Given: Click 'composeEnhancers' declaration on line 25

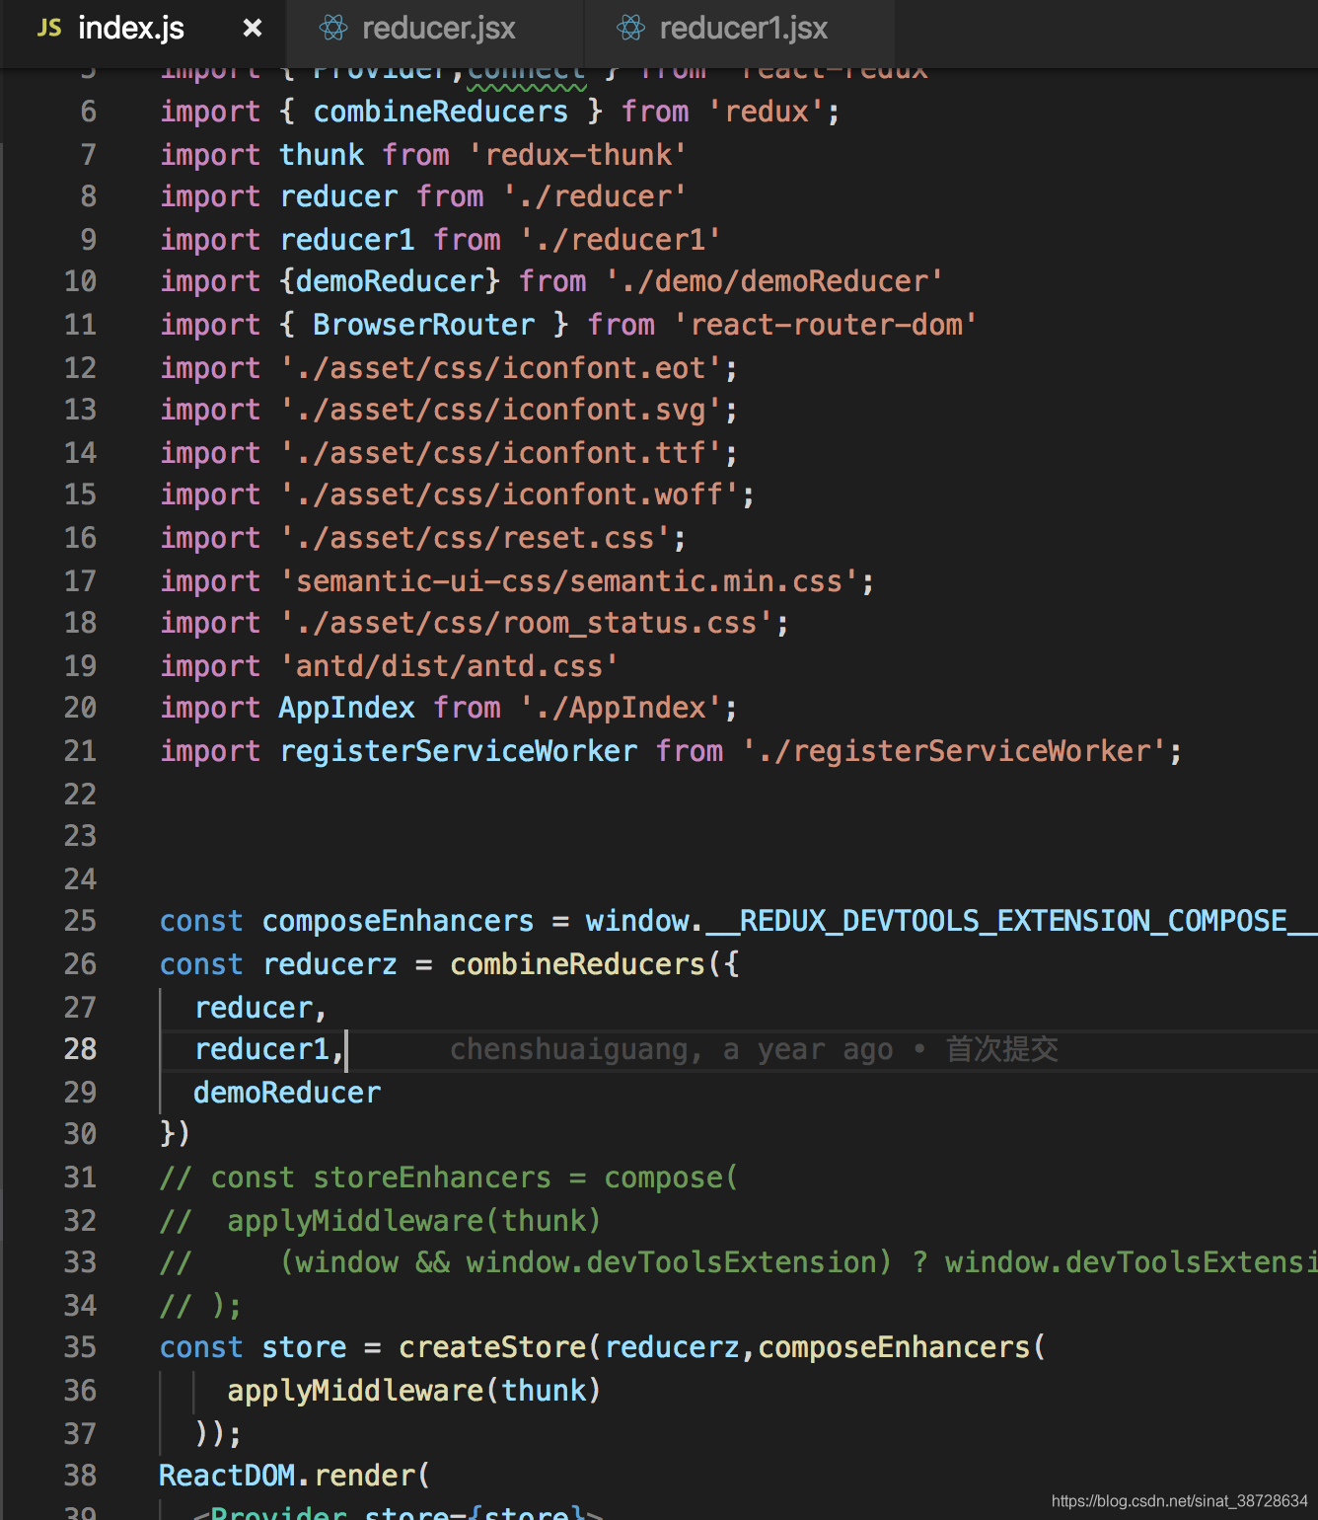Looking at the screenshot, I should (399, 921).
